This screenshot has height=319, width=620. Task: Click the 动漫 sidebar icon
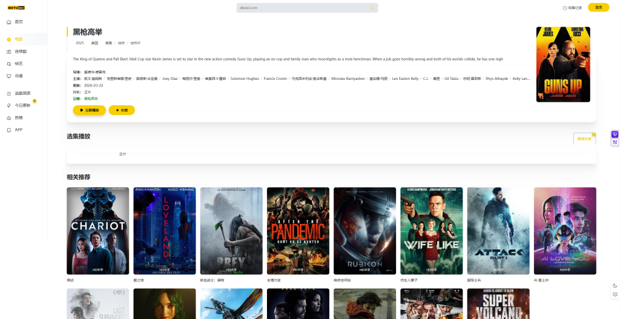[x=9, y=76]
